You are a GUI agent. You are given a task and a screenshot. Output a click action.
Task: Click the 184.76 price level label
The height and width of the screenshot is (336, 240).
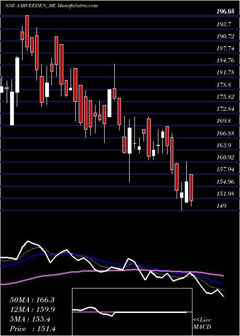(x=226, y=61)
